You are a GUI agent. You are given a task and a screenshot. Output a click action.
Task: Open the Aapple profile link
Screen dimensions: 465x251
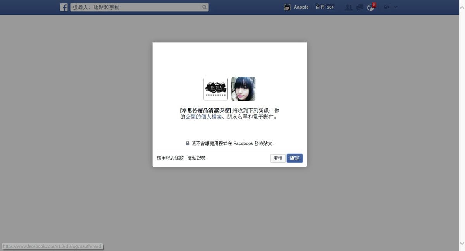pyautogui.click(x=301, y=7)
